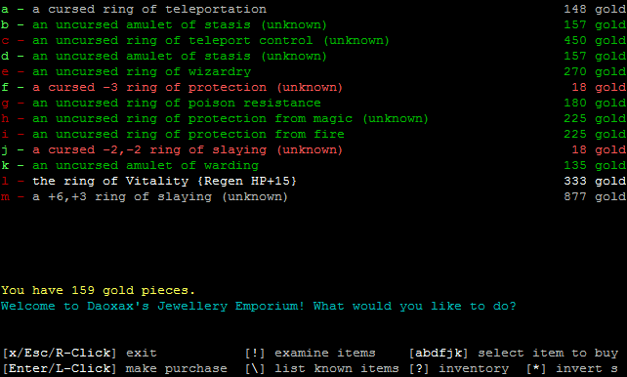Select ring of protection from fire
Image resolution: width=627 pixels, height=377 pixels.
click(313, 134)
